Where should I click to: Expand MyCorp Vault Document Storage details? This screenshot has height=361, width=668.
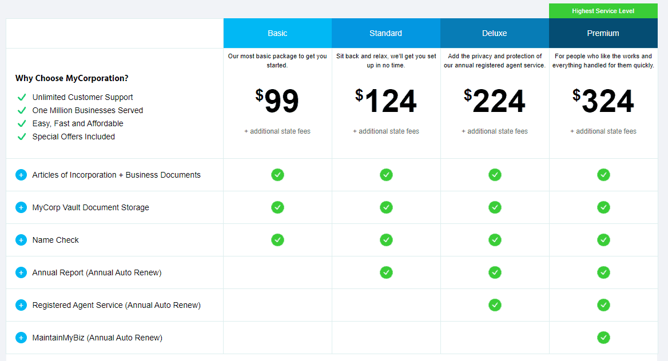click(x=21, y=207)
